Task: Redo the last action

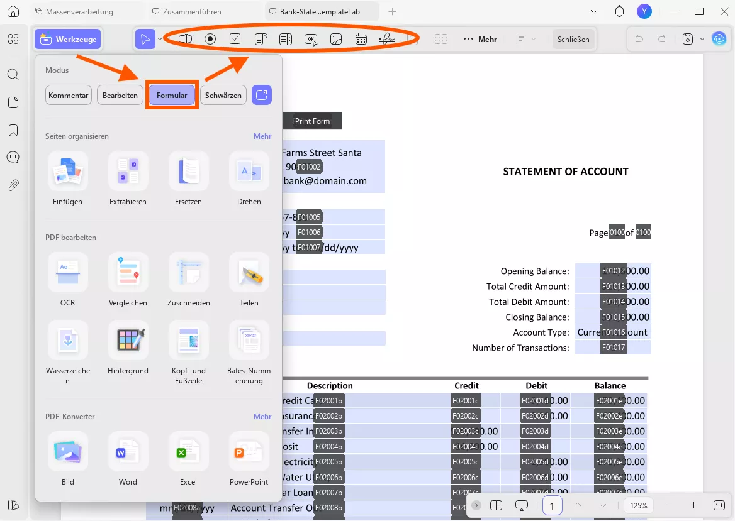Action: (662, 40)
